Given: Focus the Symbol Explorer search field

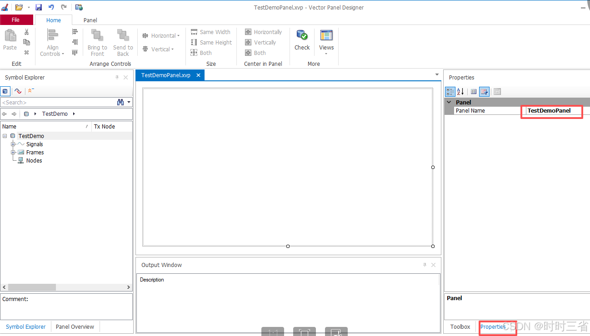Looking at the screenshot, I should tap(58, 102).
